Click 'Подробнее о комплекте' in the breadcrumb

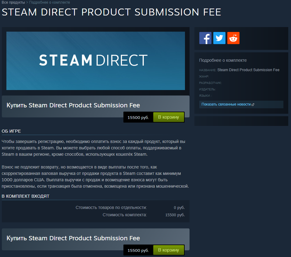point(49,2)
